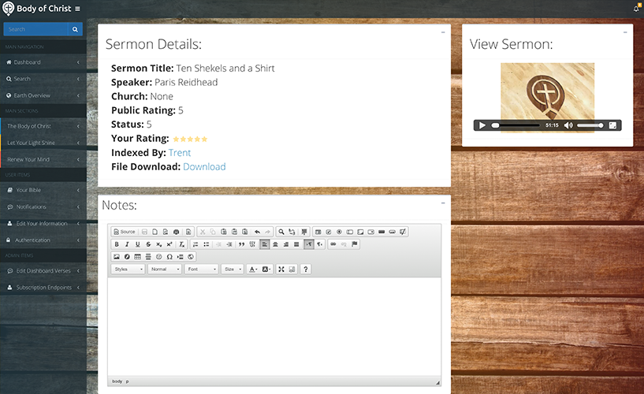Open Special Character (omega) picker
This screenshot has width=644, height=394.
click(169, 257)
